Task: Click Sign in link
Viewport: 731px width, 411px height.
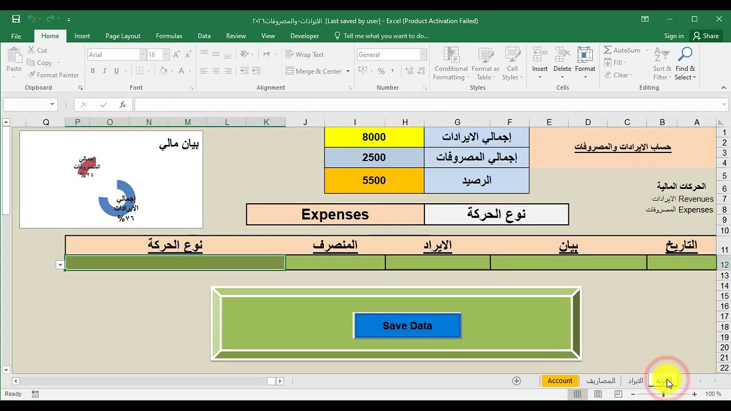Action: tap(674, 36)
